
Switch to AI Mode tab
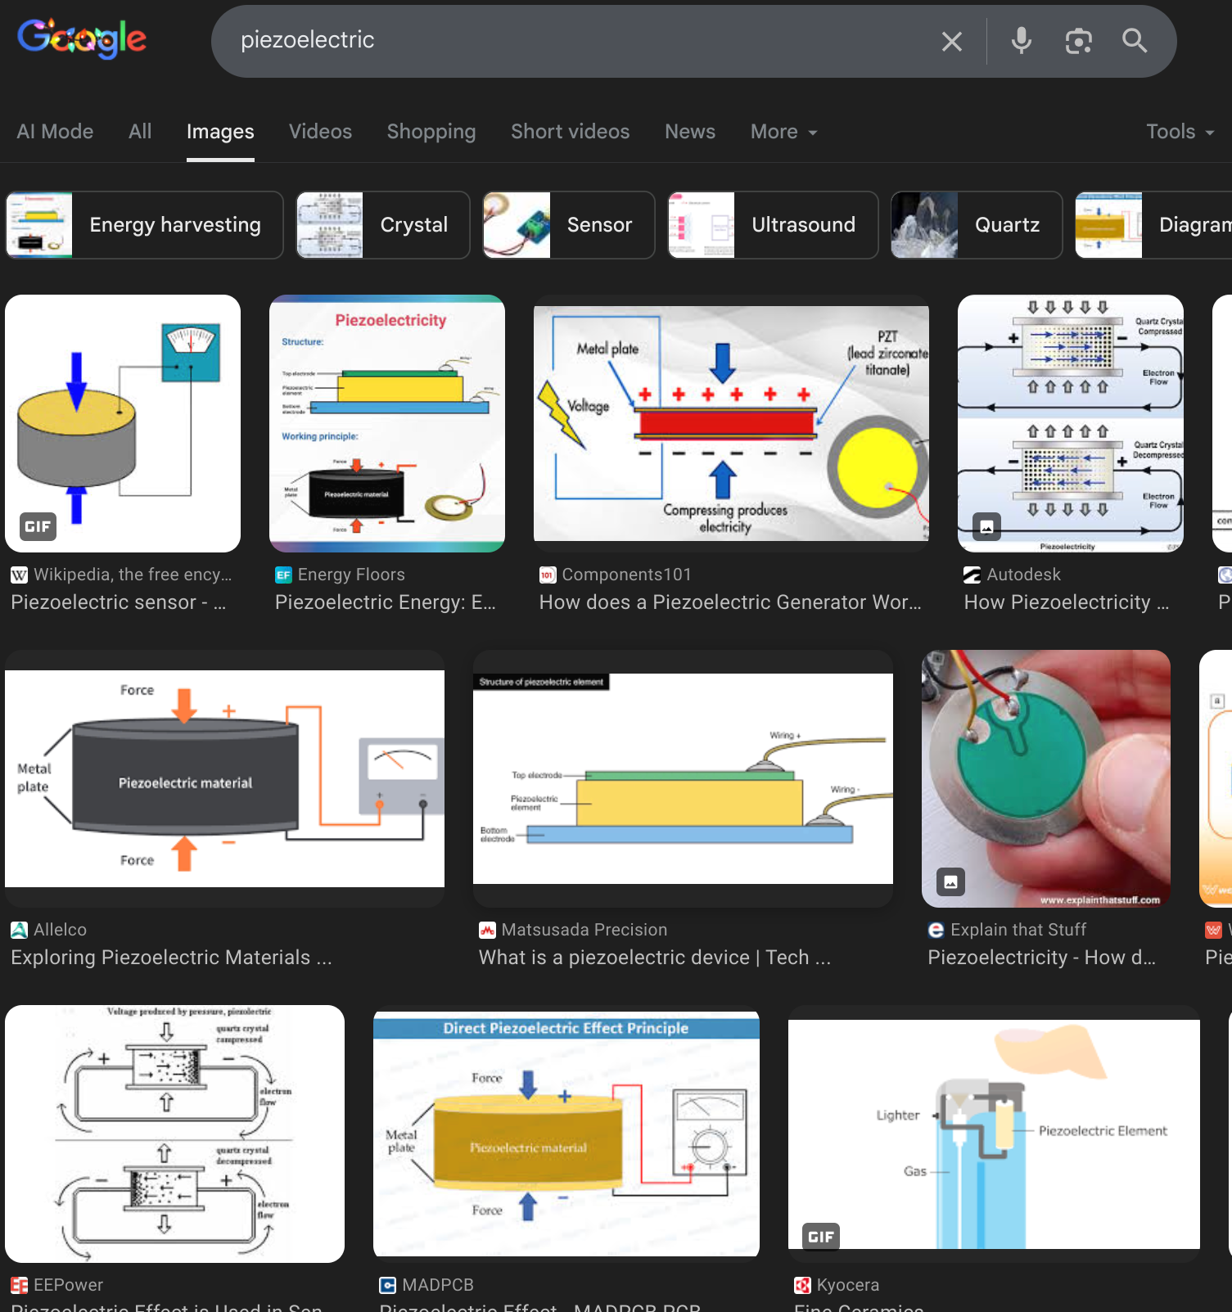pyautogui.click(x=55, y=132)
